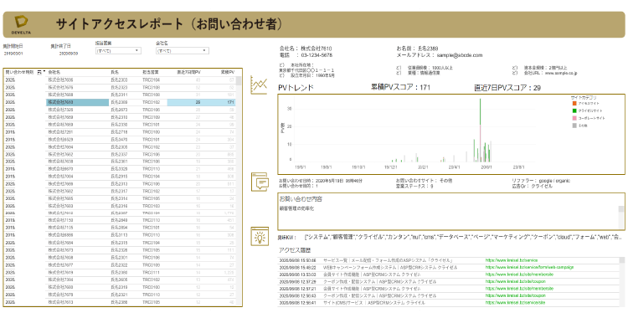This screenshot has height=318, width=628.
Task: Select the highlighted 株式会社7610 row cell
Action: 77,103
